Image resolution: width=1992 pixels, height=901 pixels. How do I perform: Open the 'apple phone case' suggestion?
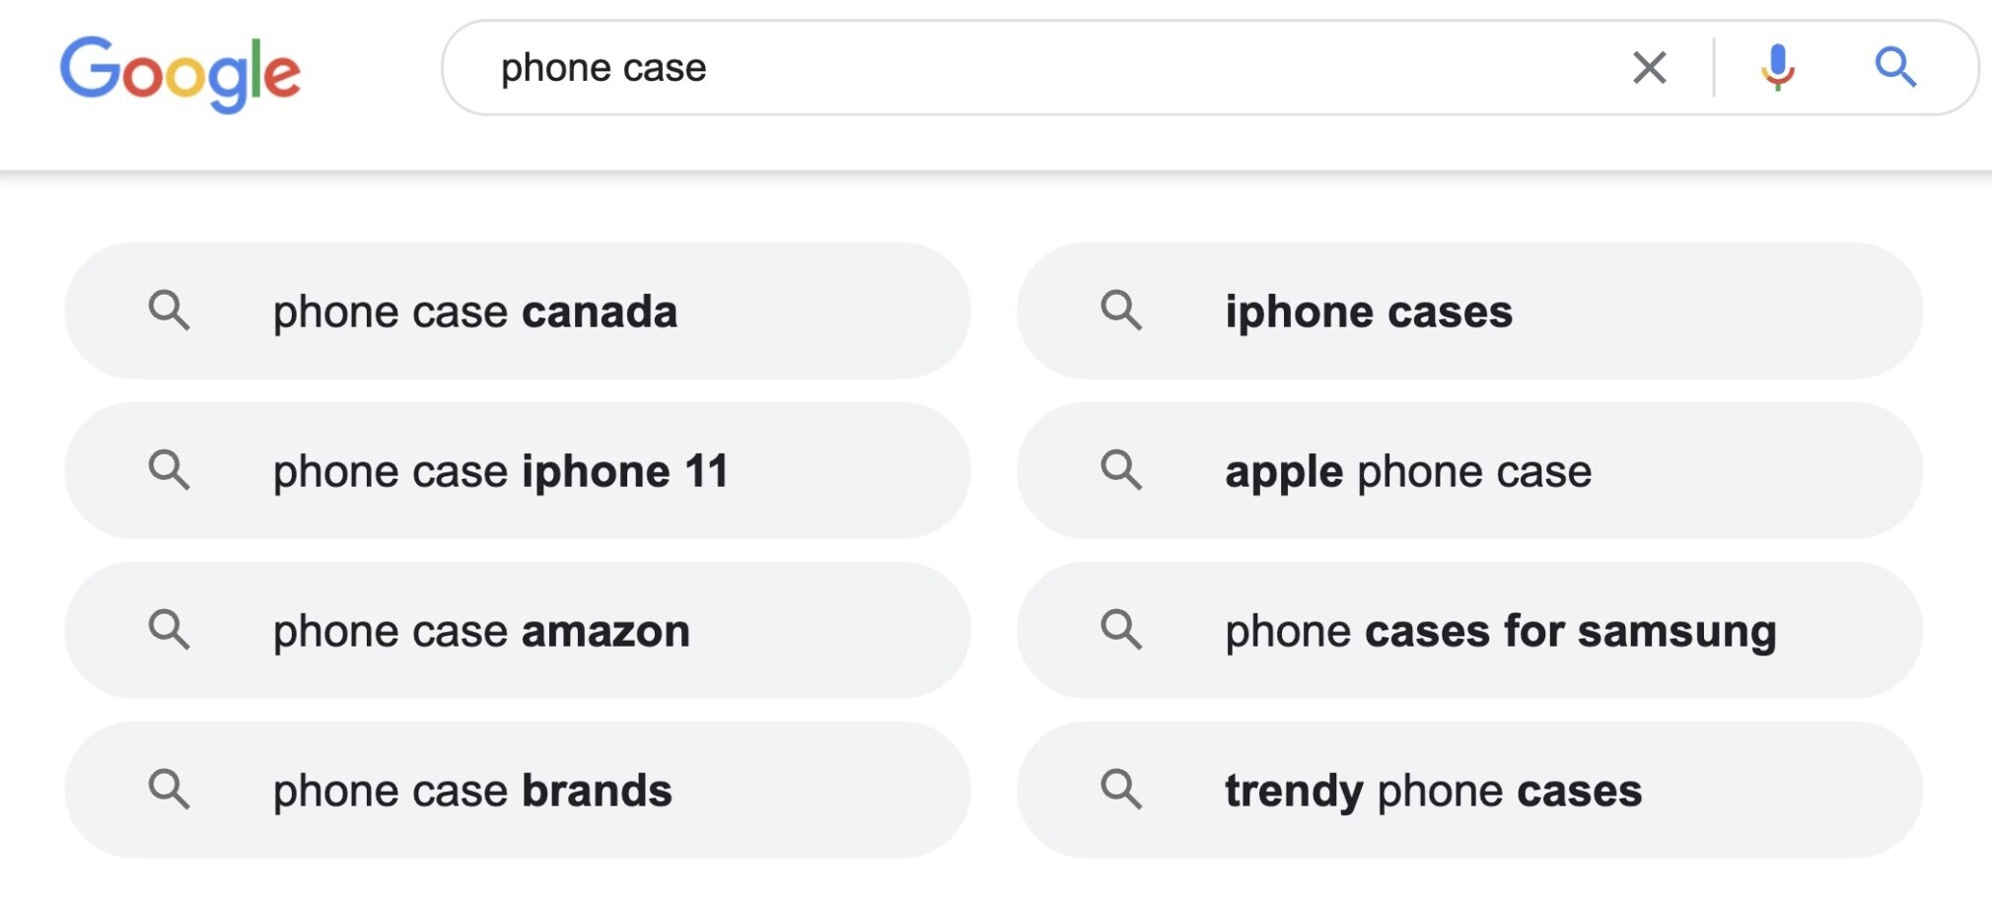(x=1469, y=471)
